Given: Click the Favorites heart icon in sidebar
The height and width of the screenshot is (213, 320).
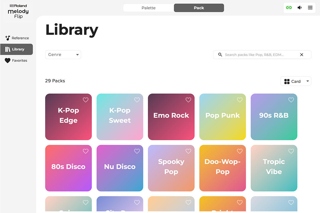Looking at the screenshot, I should coord(7,61).
